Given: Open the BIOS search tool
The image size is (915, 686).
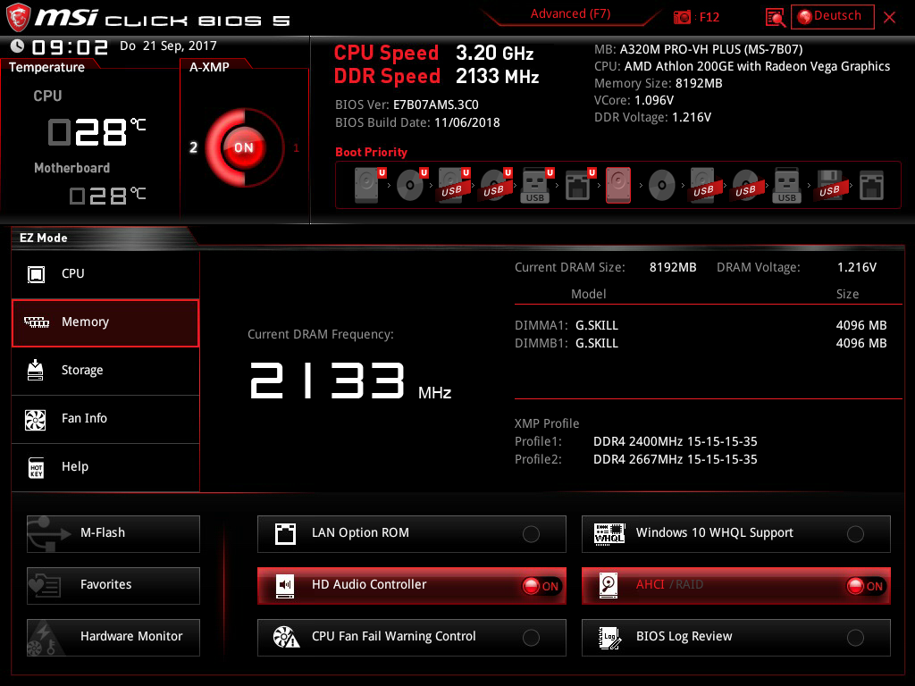Looking at the screenshot, I should pyautogui.click(x=775, y=18).
